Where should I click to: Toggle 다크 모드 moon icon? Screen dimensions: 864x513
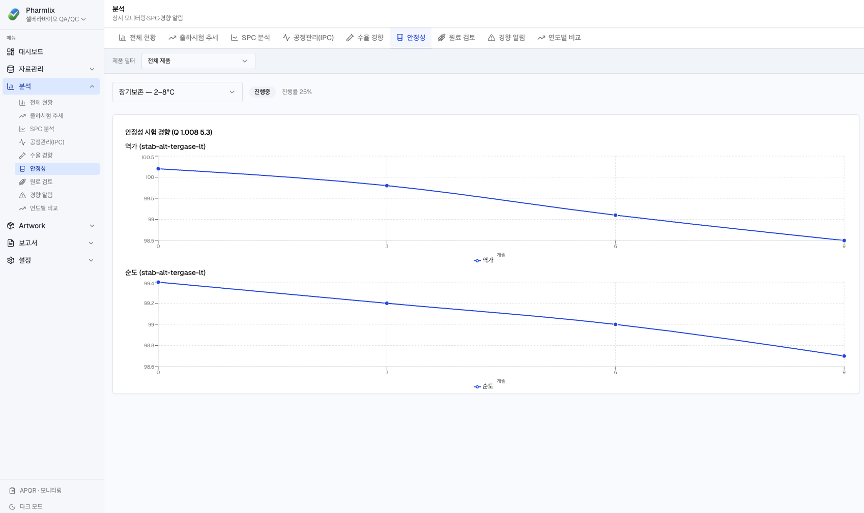[12, 507]
